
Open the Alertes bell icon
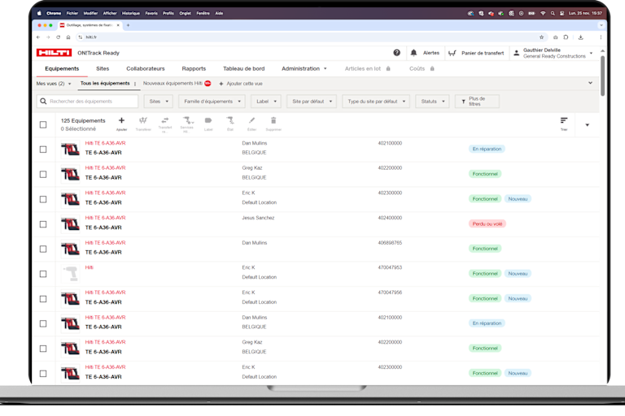pos(413,53)
